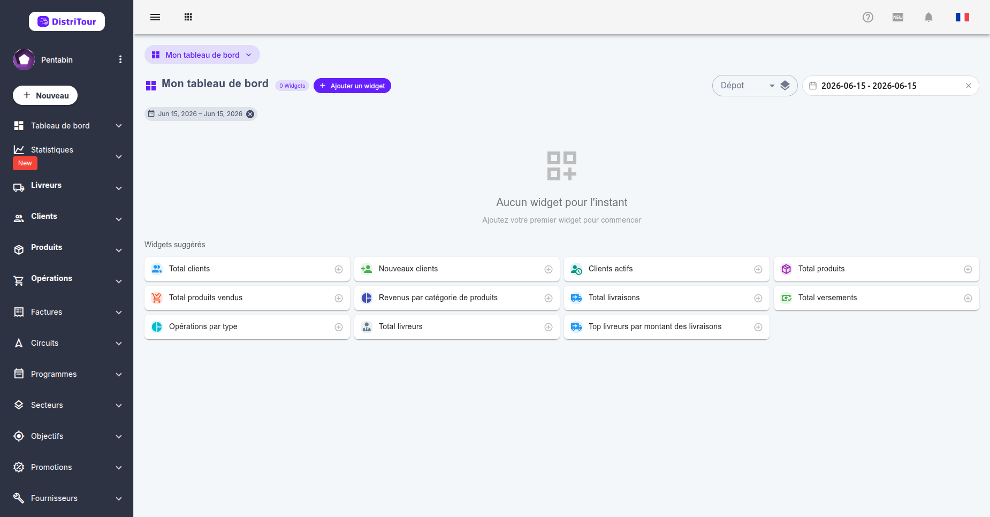The height and width of the screenshot is (517, 990).
Task: Open the notifications bell
Action: [928, 17]
